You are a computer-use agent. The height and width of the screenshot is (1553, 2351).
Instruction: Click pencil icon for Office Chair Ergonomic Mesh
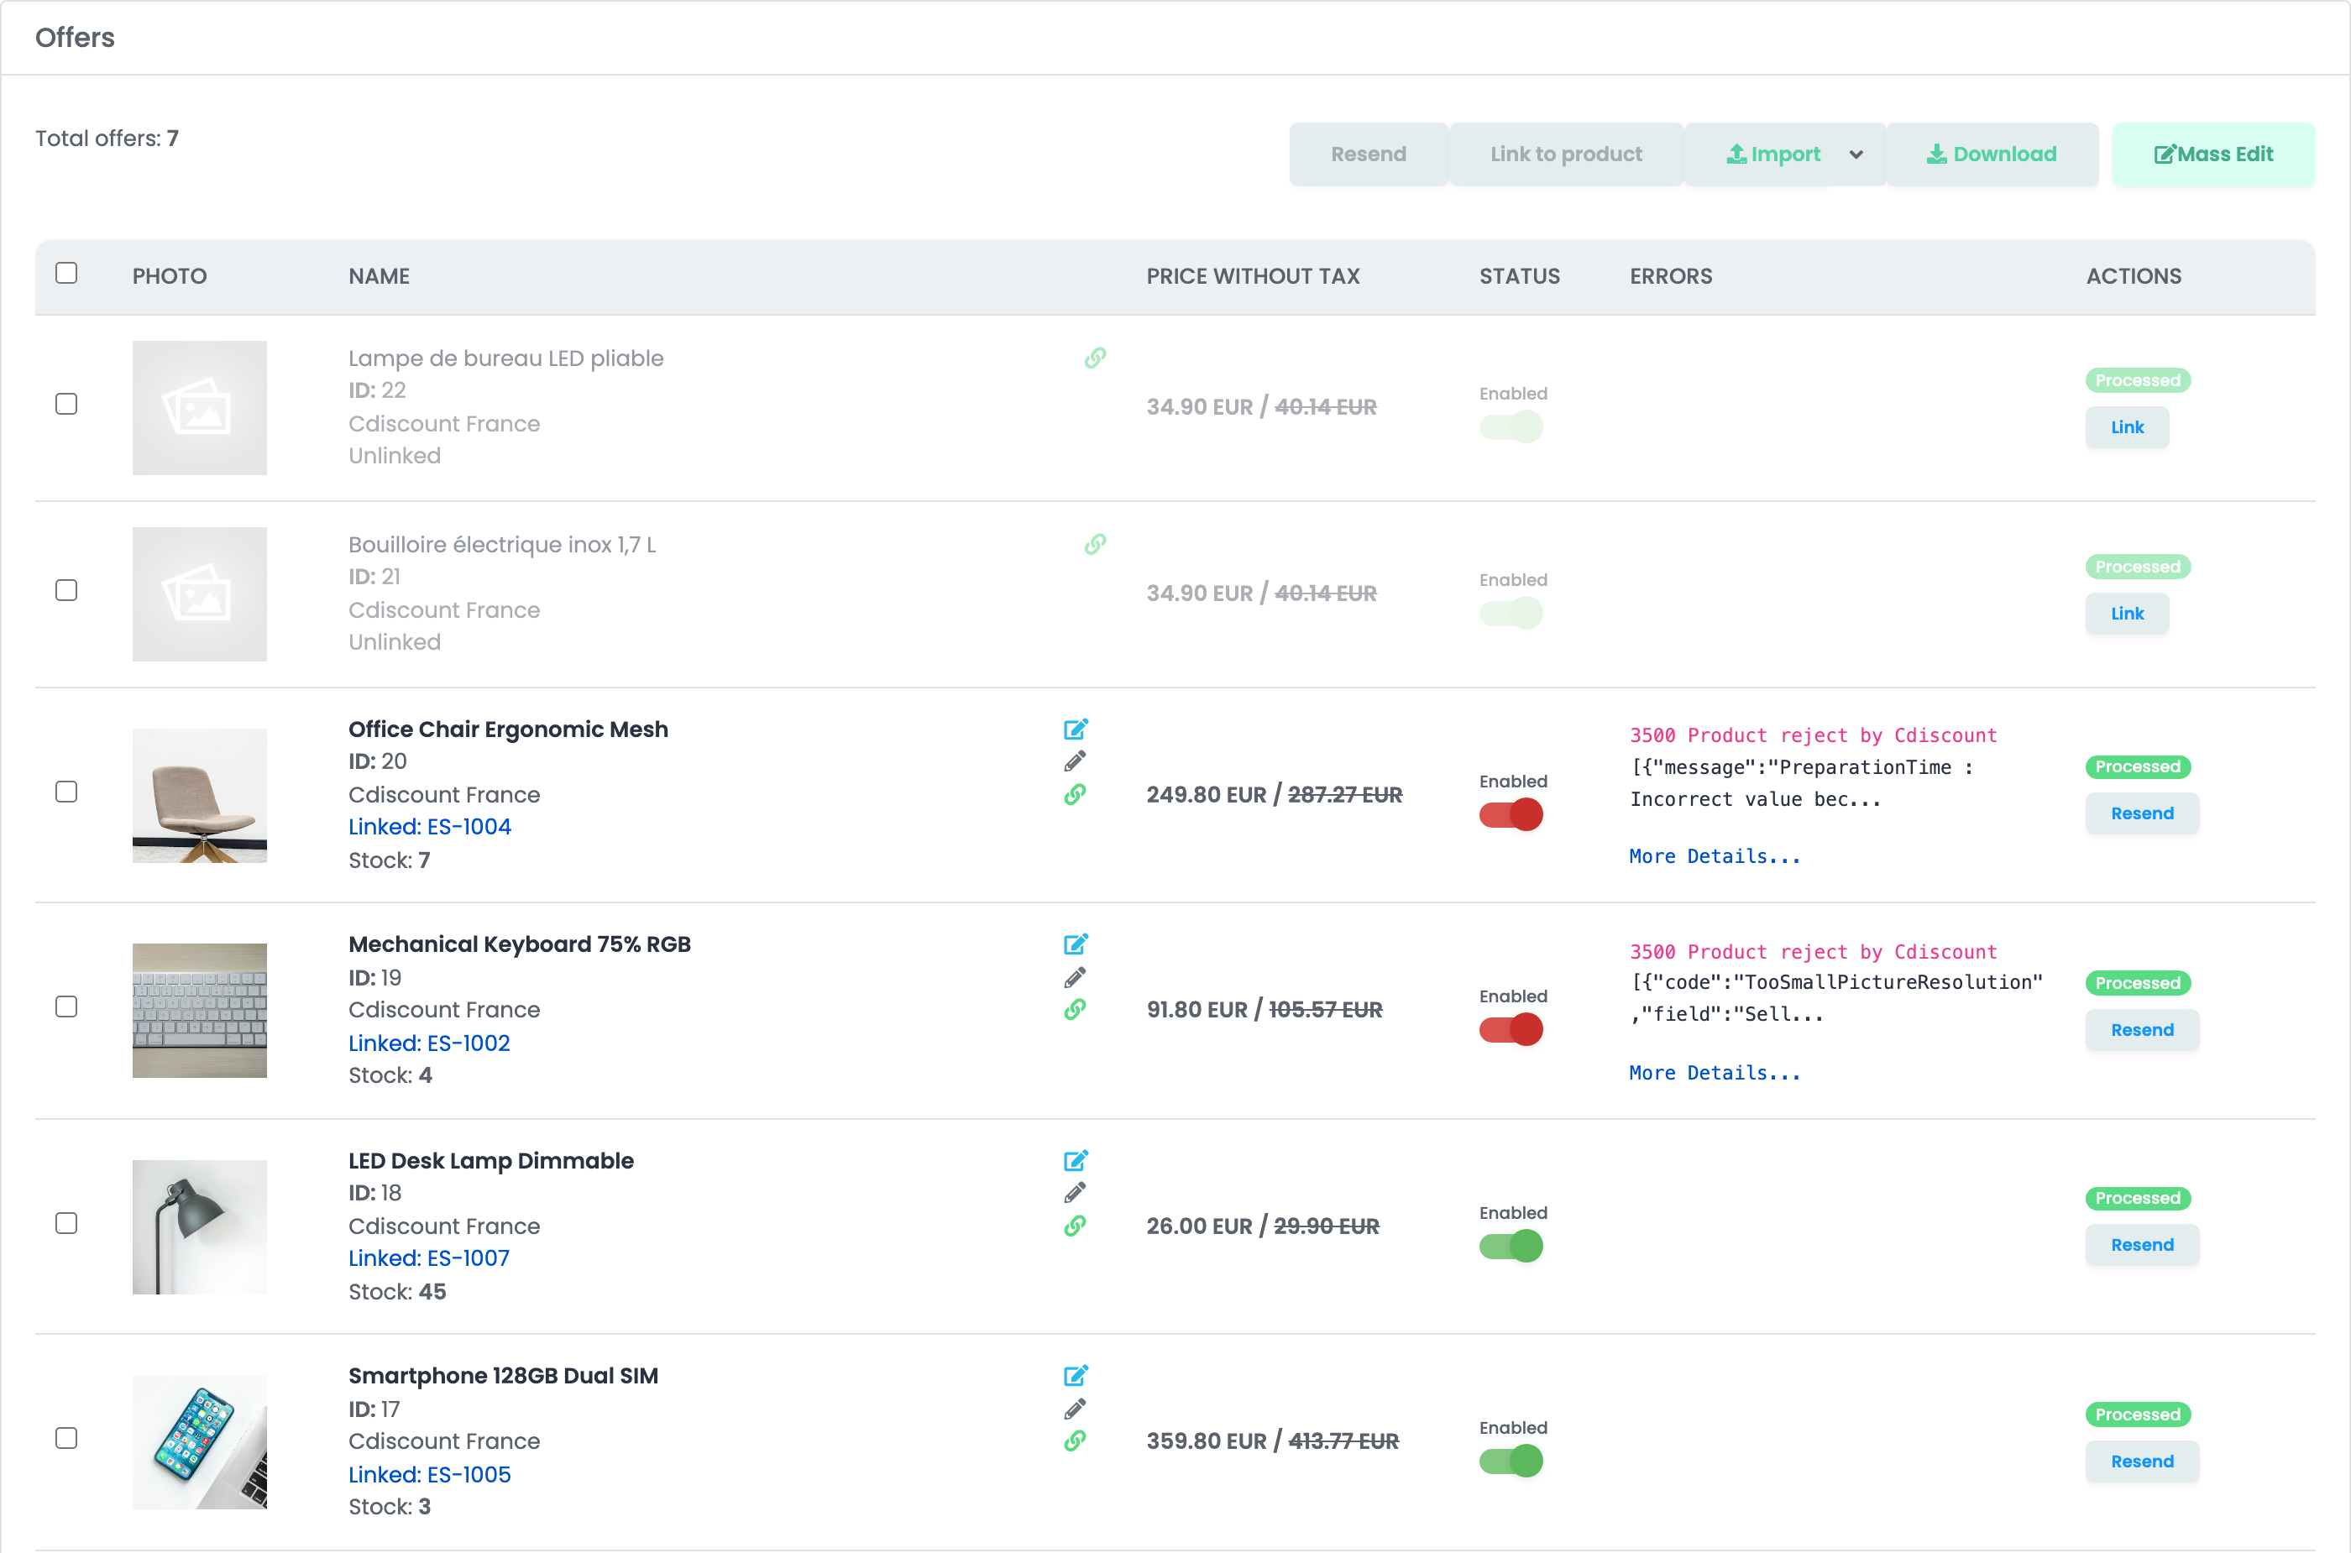1075,761
